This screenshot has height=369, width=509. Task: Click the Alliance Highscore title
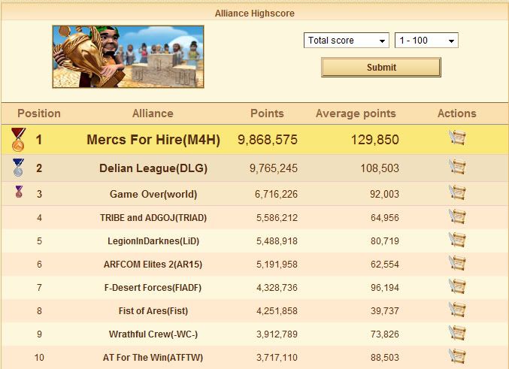pos(254,14)
